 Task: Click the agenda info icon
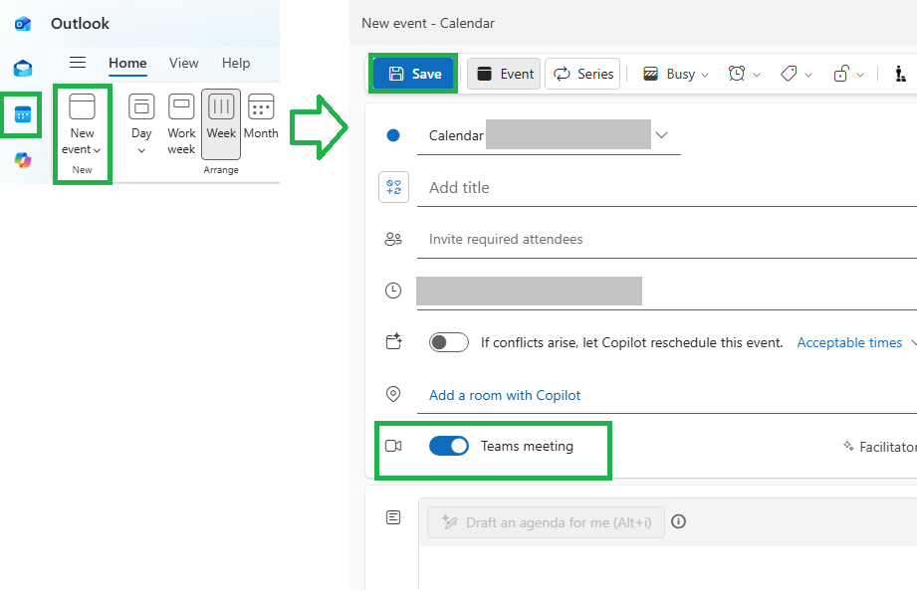[x=678, y=521]
